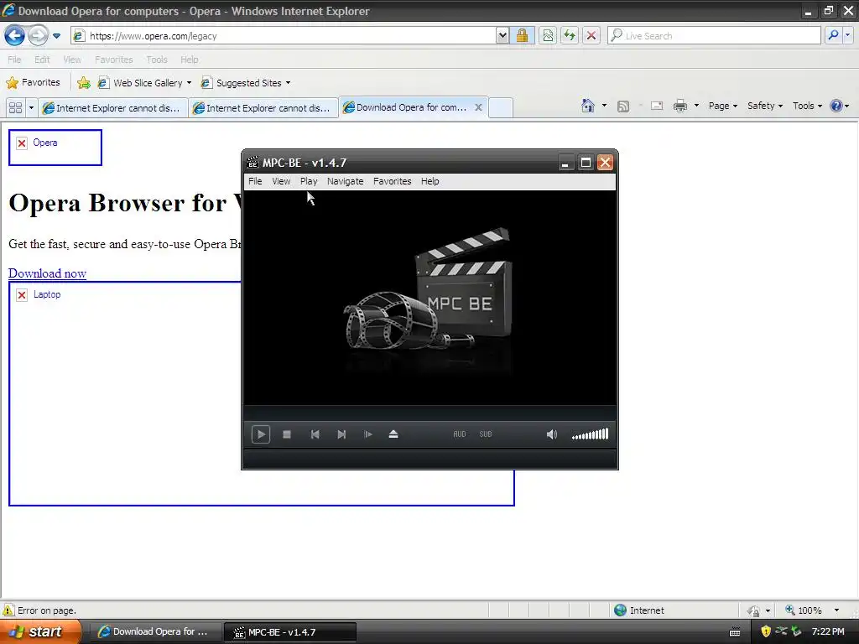Screen dimensions: 859x644
Task: Open search provider dropdown arrow
Action: 848,36
